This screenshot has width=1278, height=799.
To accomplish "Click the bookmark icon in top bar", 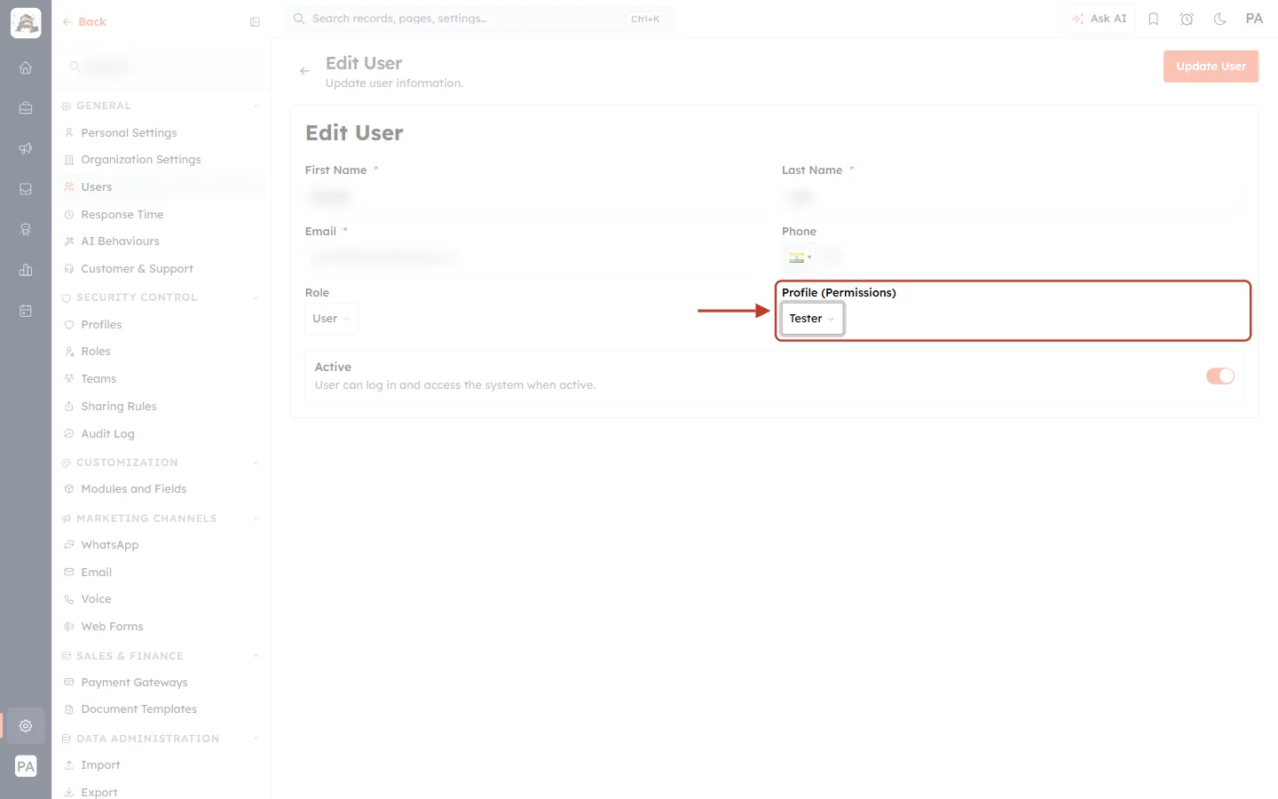I will coord(1154,19).
